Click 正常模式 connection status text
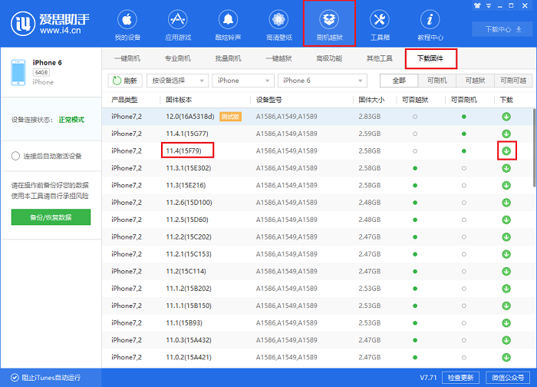This screenshot has height=387, width=537. pos(71,120)
